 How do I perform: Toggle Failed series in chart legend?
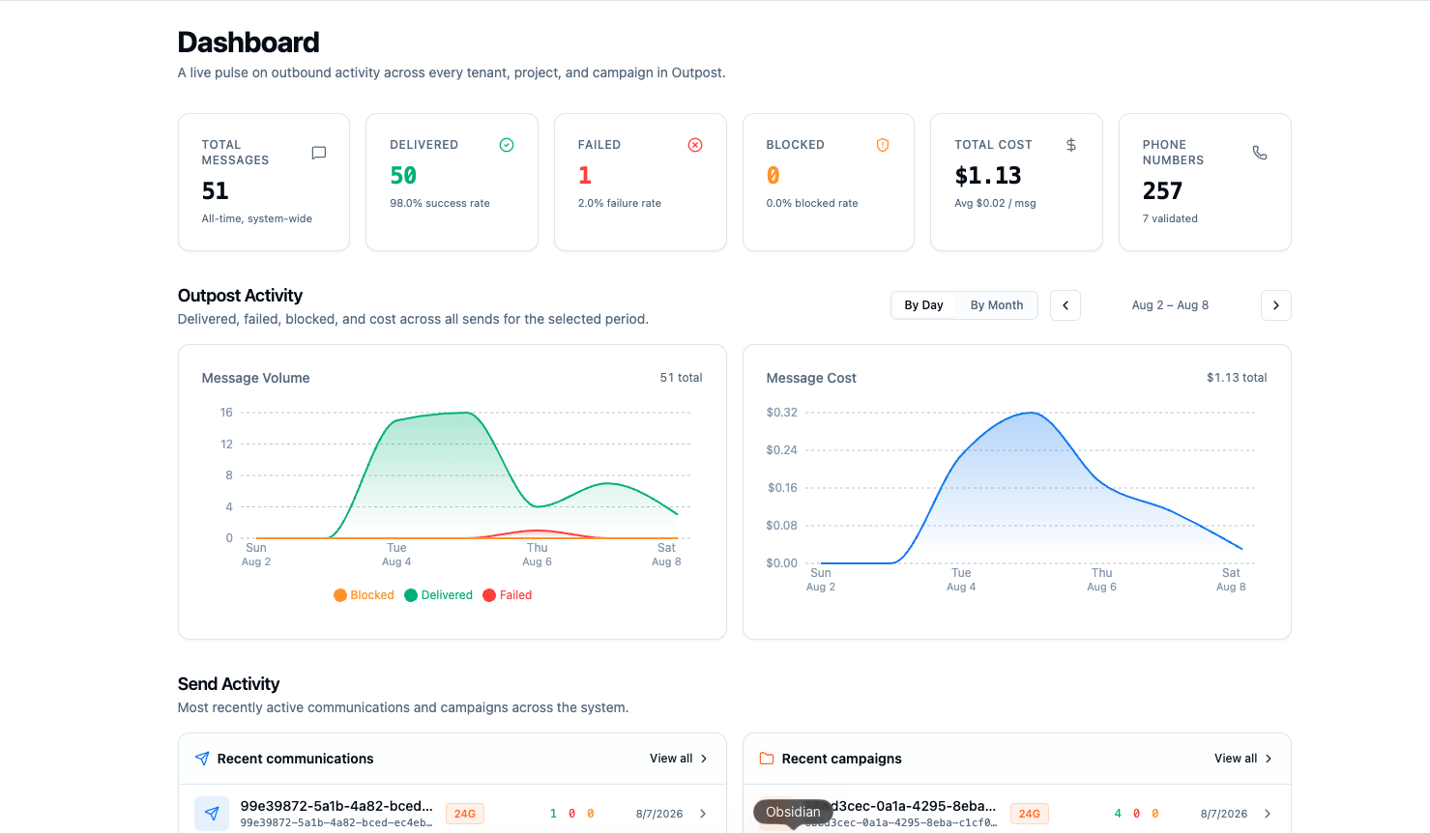[508, 595]
